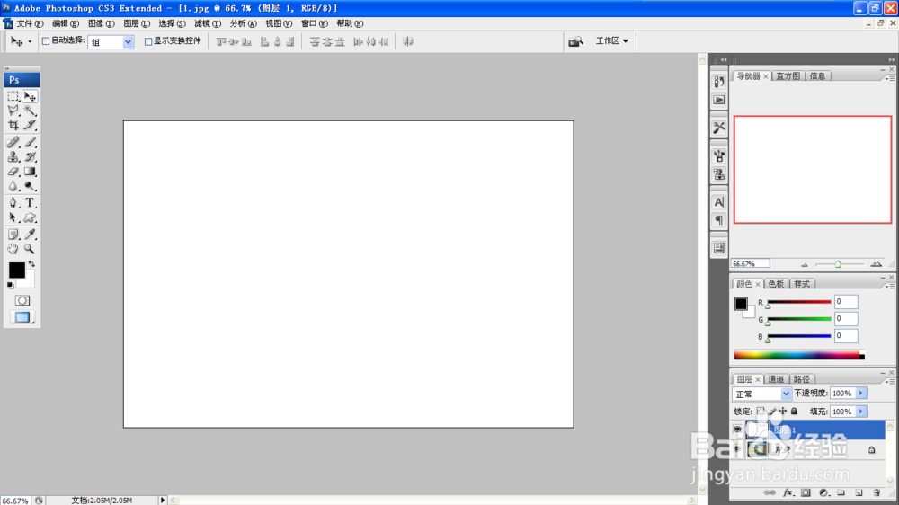Select the Clone Stamp tool

13,156
